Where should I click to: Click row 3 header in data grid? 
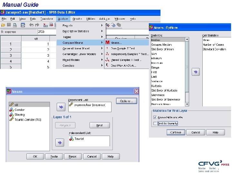coord(11,55)
